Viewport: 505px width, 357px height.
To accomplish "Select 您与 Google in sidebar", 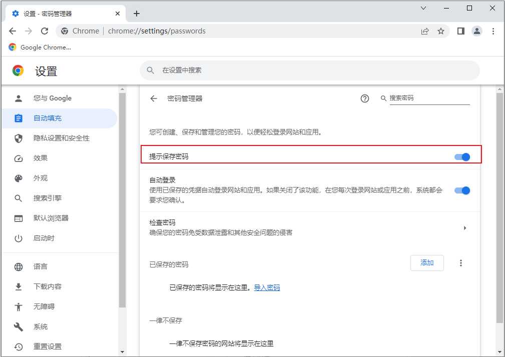I will (60, 98).
